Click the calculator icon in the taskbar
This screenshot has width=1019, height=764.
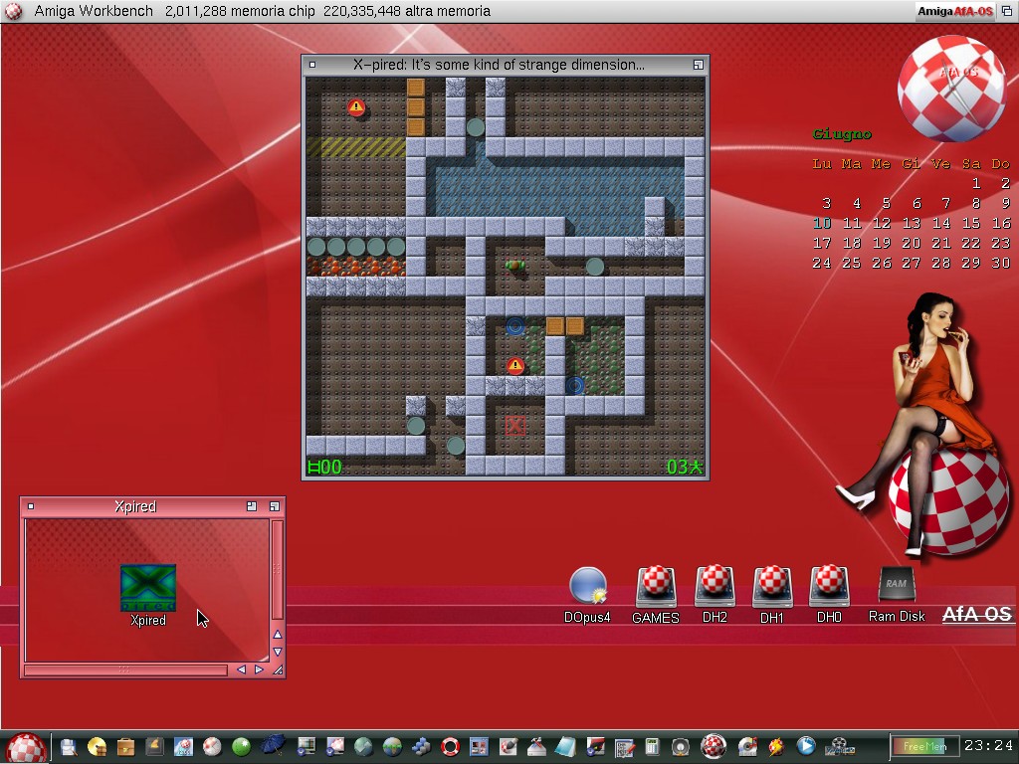point(653,746)
